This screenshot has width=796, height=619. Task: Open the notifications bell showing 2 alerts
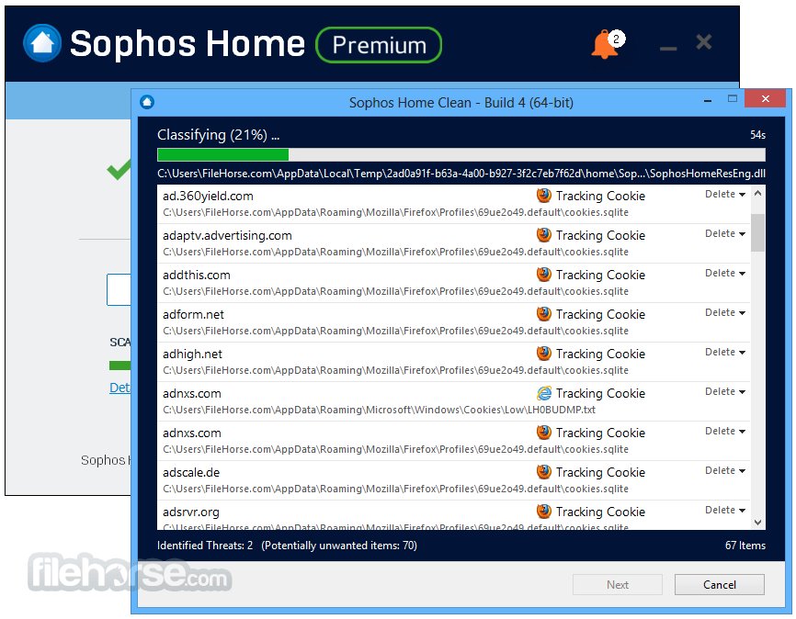[x=608, y=44]
